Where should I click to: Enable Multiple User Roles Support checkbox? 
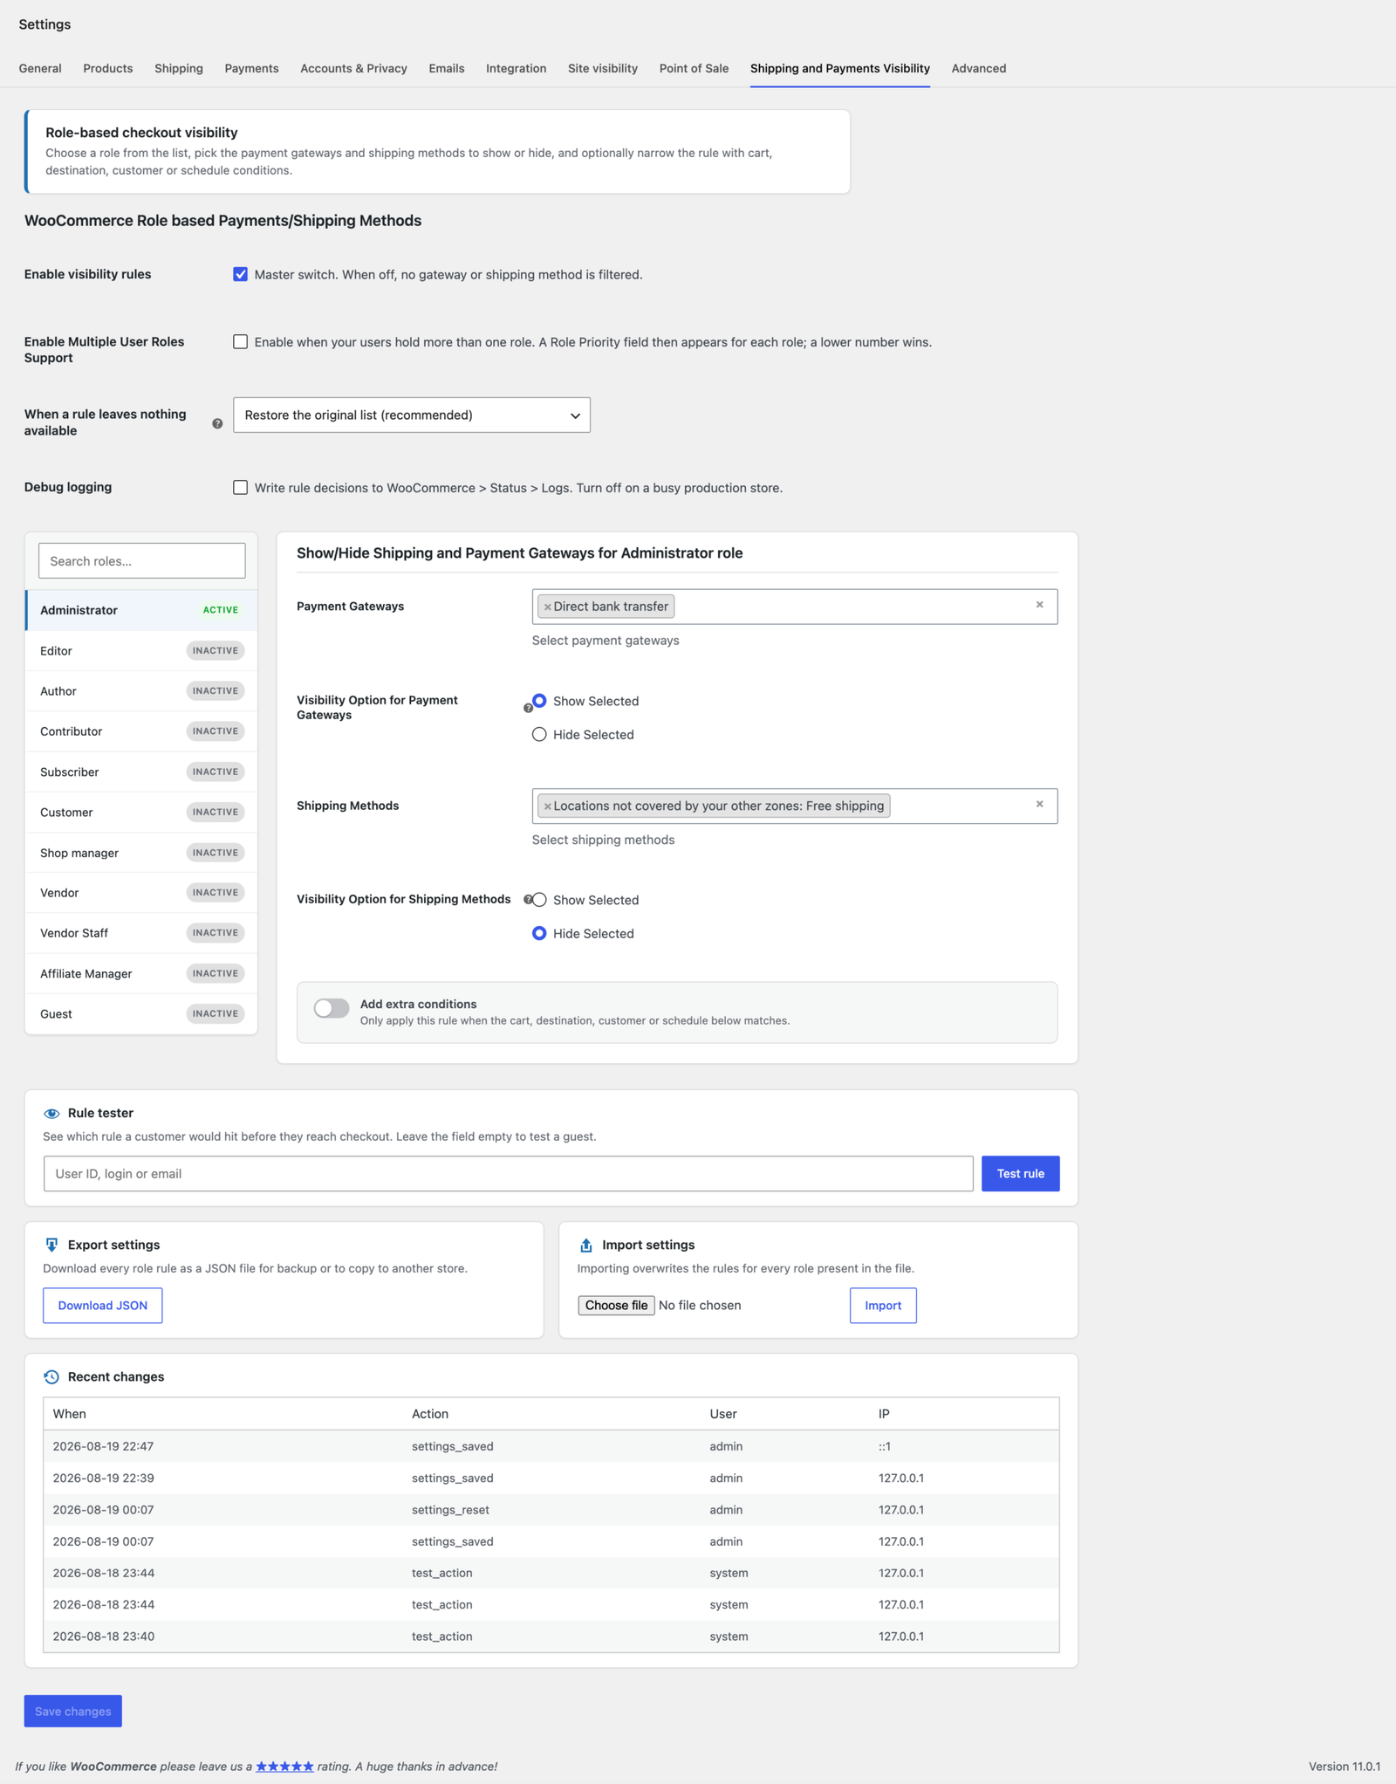(x=241, y=342)
